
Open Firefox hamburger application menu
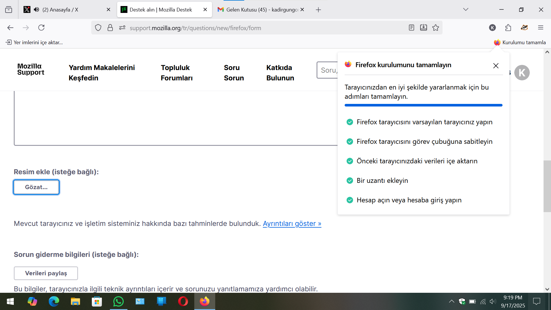(x=541, y=28)
